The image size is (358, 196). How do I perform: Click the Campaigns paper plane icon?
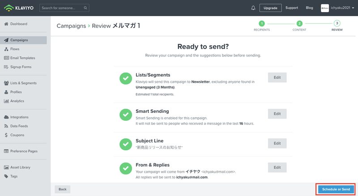pyautogui.click(x=6, y=40)
